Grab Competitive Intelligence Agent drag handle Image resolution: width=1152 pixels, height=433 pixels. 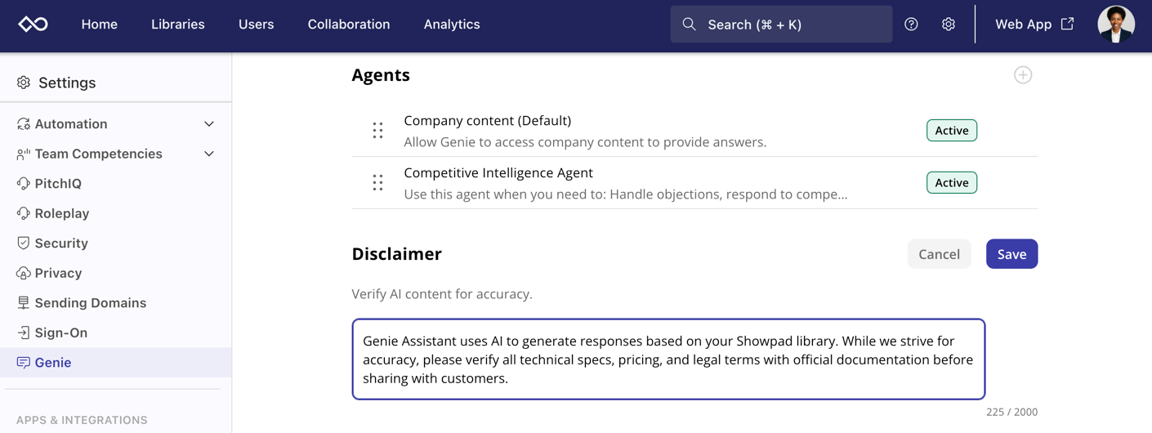point(377,183)
